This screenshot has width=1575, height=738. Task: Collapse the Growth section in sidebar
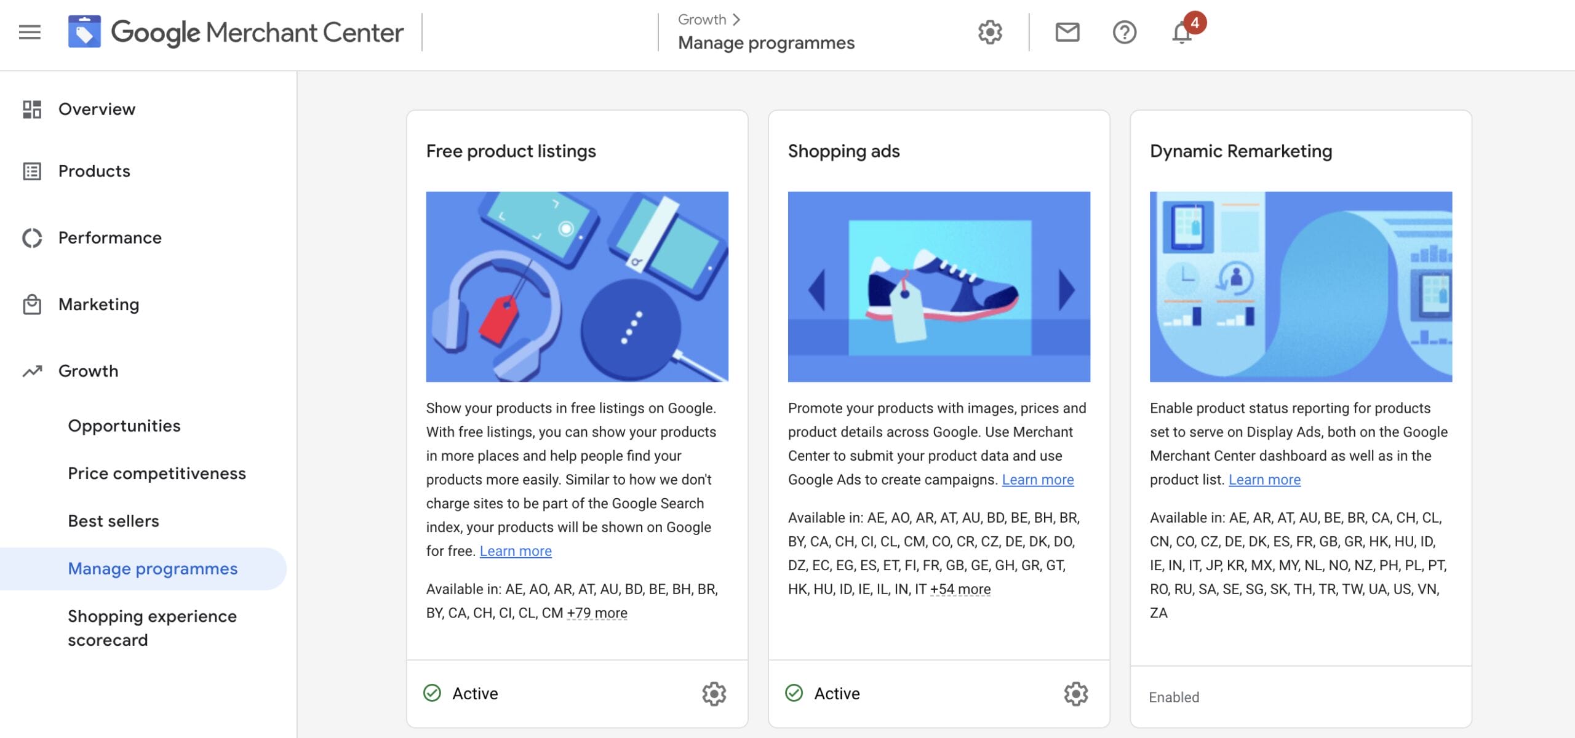(x=88, y=371)
